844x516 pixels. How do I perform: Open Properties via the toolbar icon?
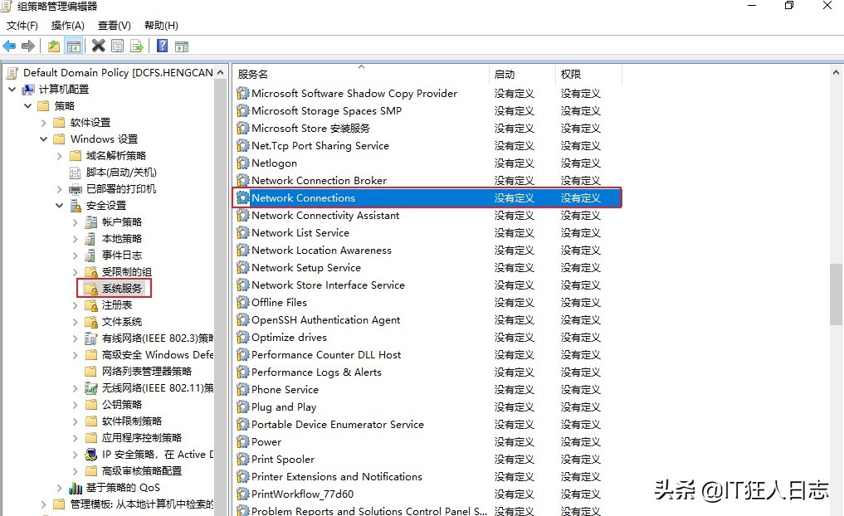tap(117, 46)
